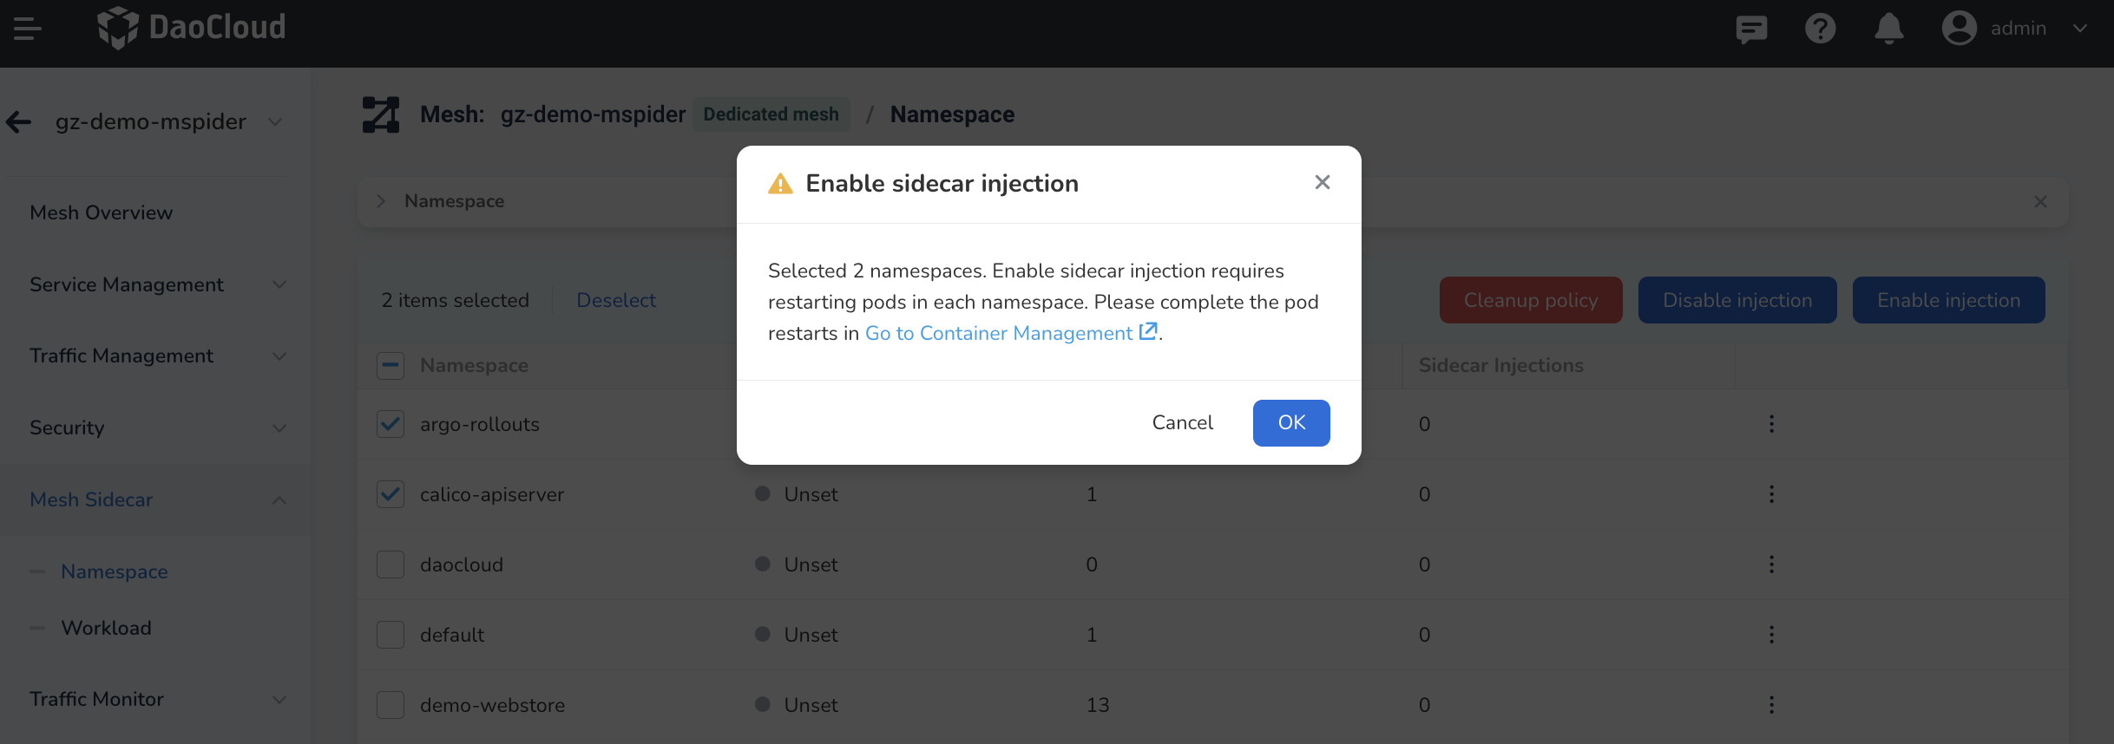The image size is (2114, 744).
Task: Click the header select-all checkbox
Action: [391, 365]
